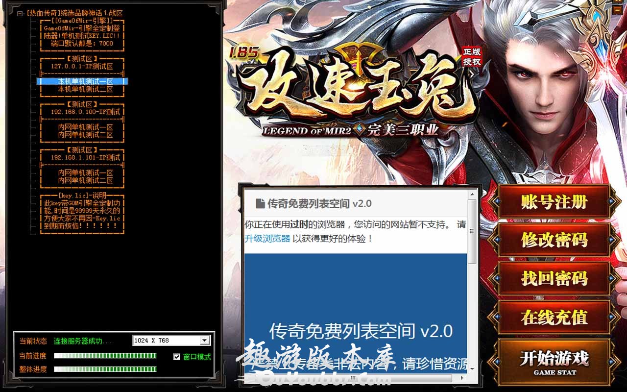Click the 修改密码 button
Image resolution: width=627 pixels, height=392 pixels.
554,240
